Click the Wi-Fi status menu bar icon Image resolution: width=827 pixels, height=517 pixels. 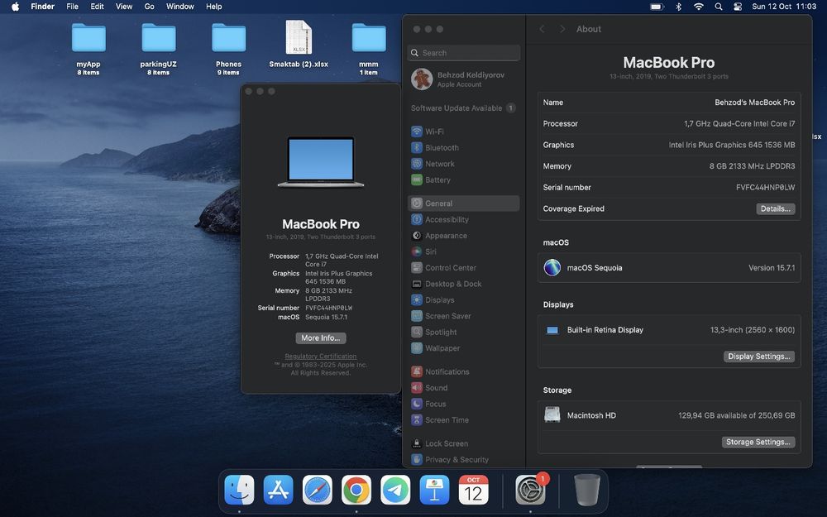tap(699, 7)
